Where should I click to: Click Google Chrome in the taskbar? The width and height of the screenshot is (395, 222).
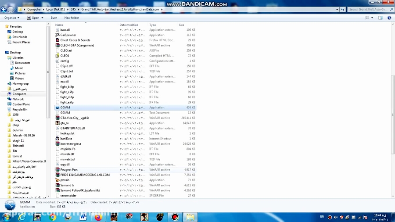pos(53,217)
